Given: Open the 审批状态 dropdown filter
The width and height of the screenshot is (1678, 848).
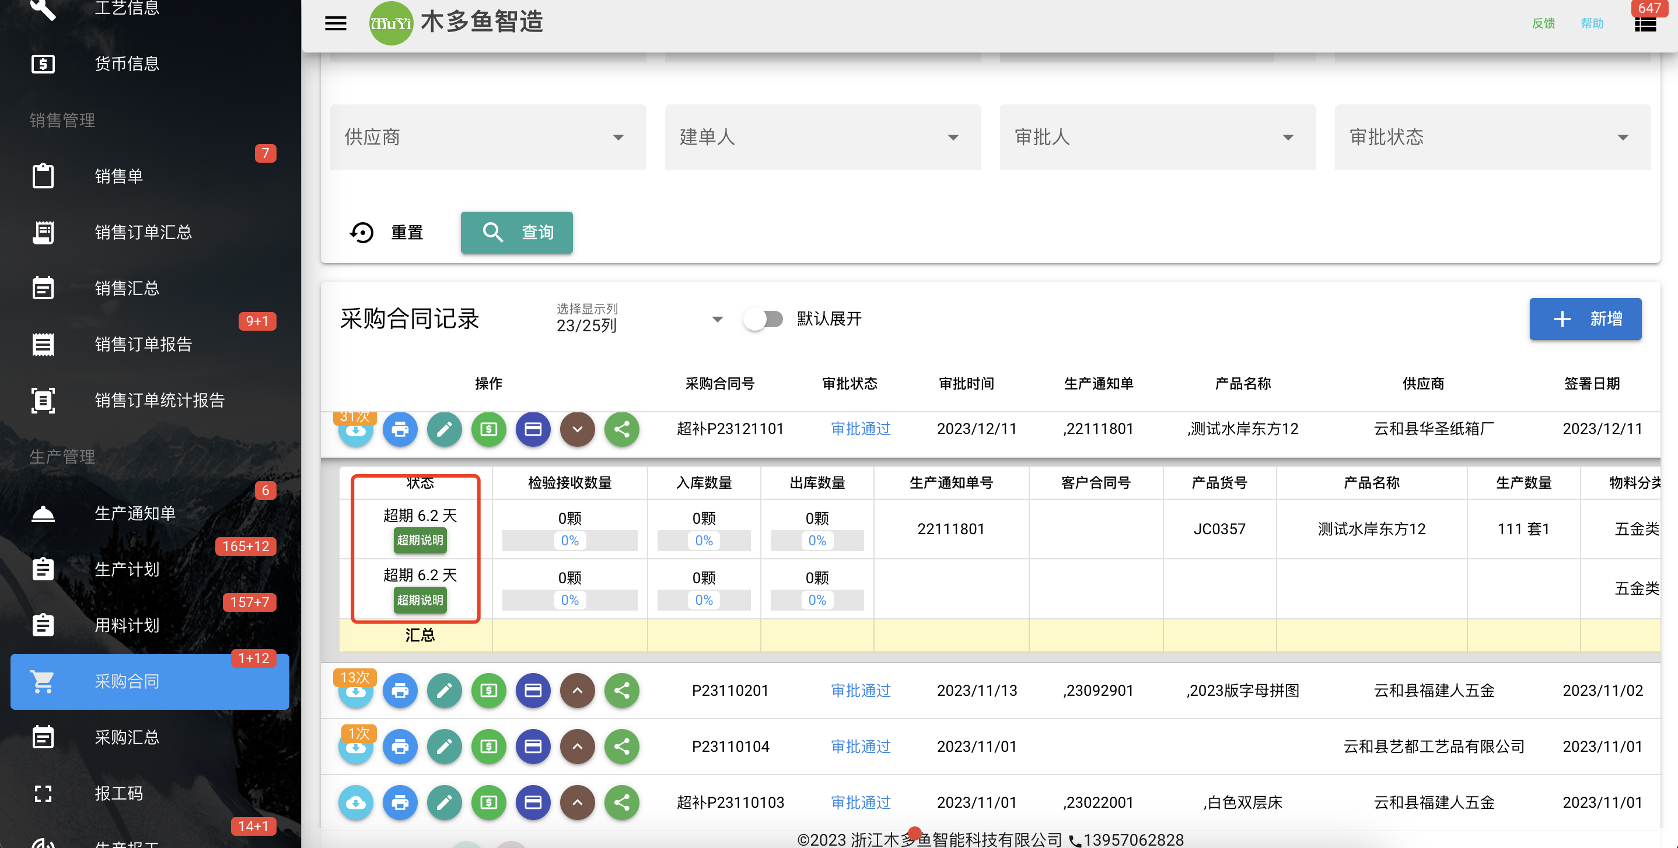Looking at the screenshot, I should click(1492, 138).
